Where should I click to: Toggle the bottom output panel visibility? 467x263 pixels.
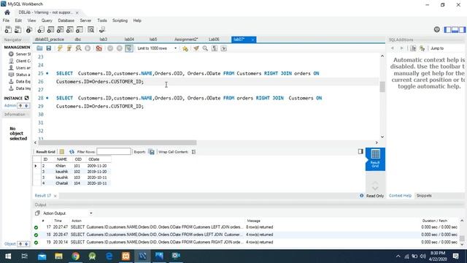(x=455, y=29)
